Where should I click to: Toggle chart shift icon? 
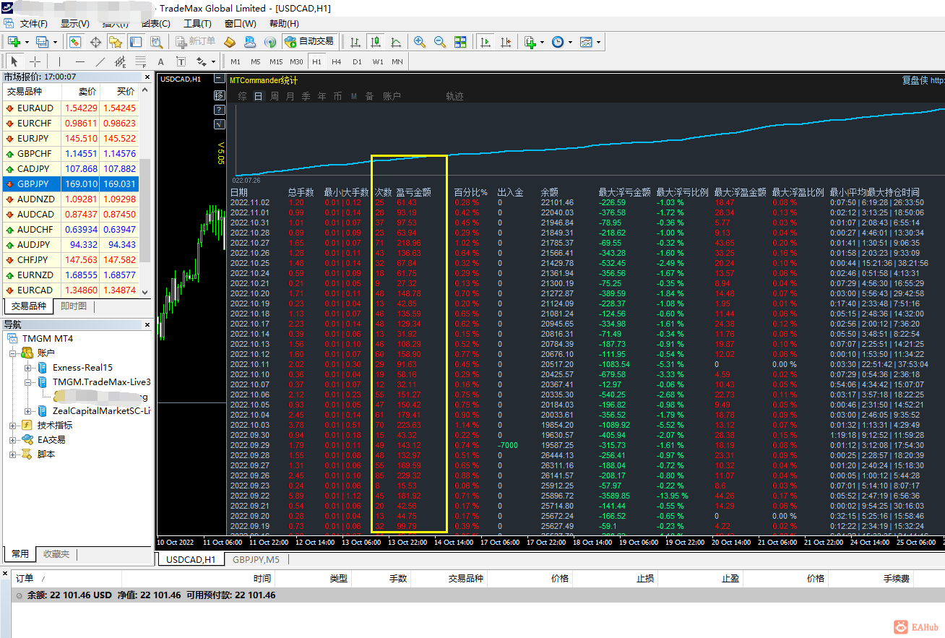(x=506, y=42)
